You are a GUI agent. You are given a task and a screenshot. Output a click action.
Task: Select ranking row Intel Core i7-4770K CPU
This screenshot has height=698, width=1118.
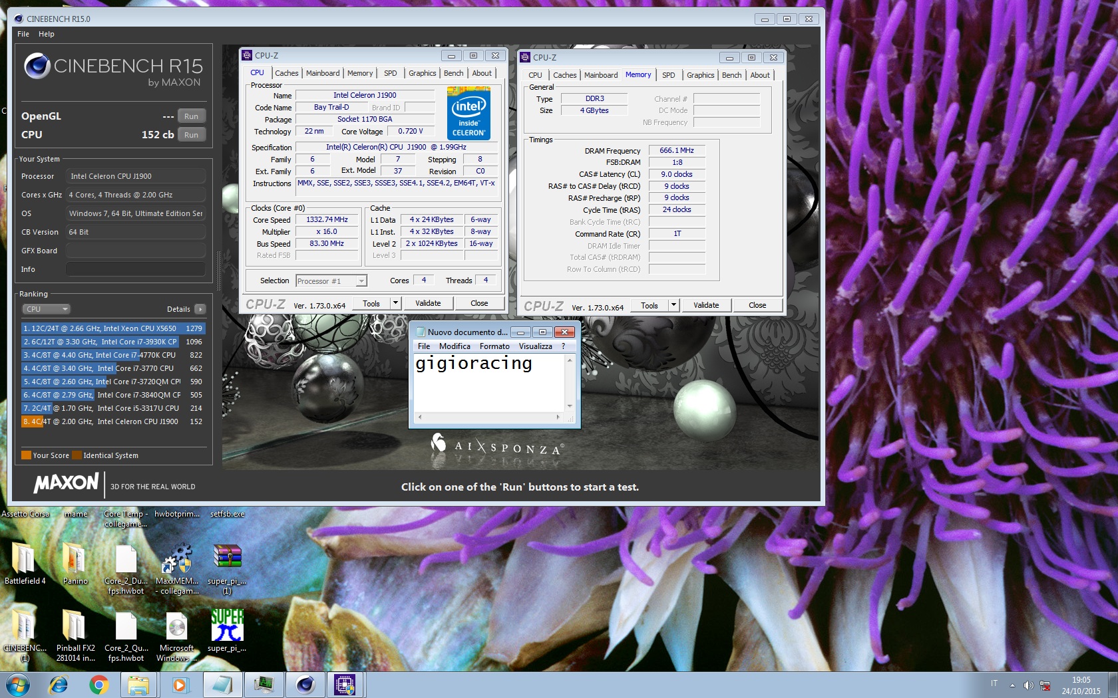[x=113, y=355]
